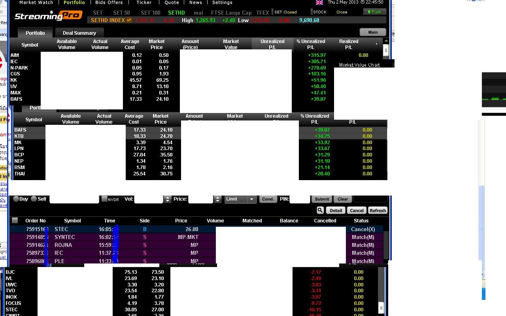
Task: Select the SYNTEC order row
Action: coord(196,237)
